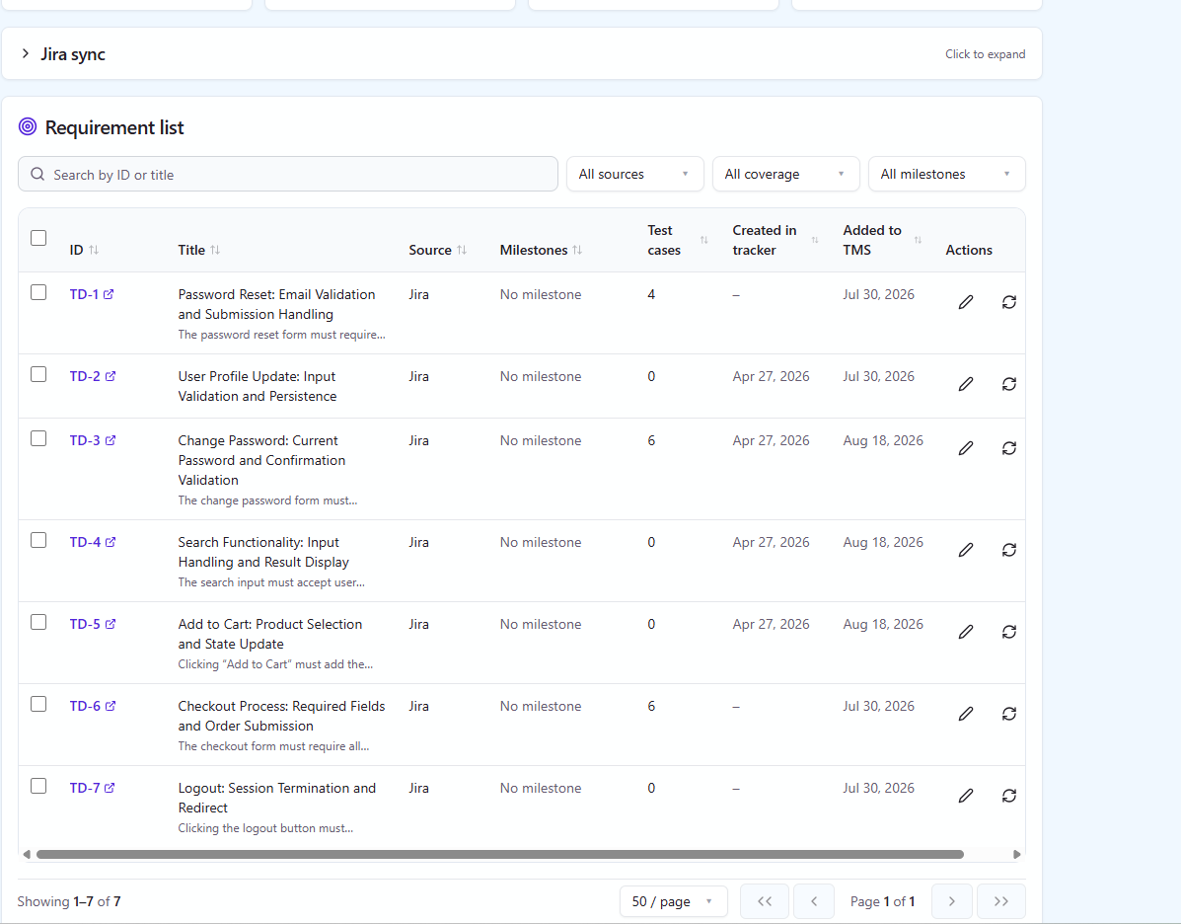Open the TD-7 Jira link
The height and width of the screenshot is (924, 1181).
(x=92, y=789)
